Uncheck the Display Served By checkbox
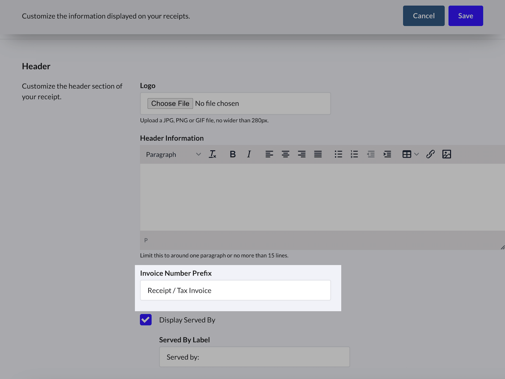Image resolution: width=505 pixels, height=379 pixels. pyautogui.click(x=146, y=320)
